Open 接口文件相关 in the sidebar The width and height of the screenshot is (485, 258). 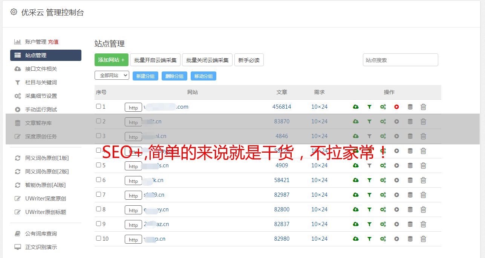tap(41, 69)
